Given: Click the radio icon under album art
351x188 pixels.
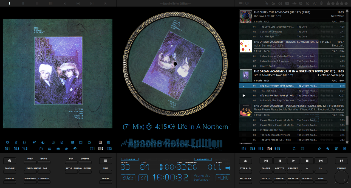Looking at the screenshot, I should point(58,149).
